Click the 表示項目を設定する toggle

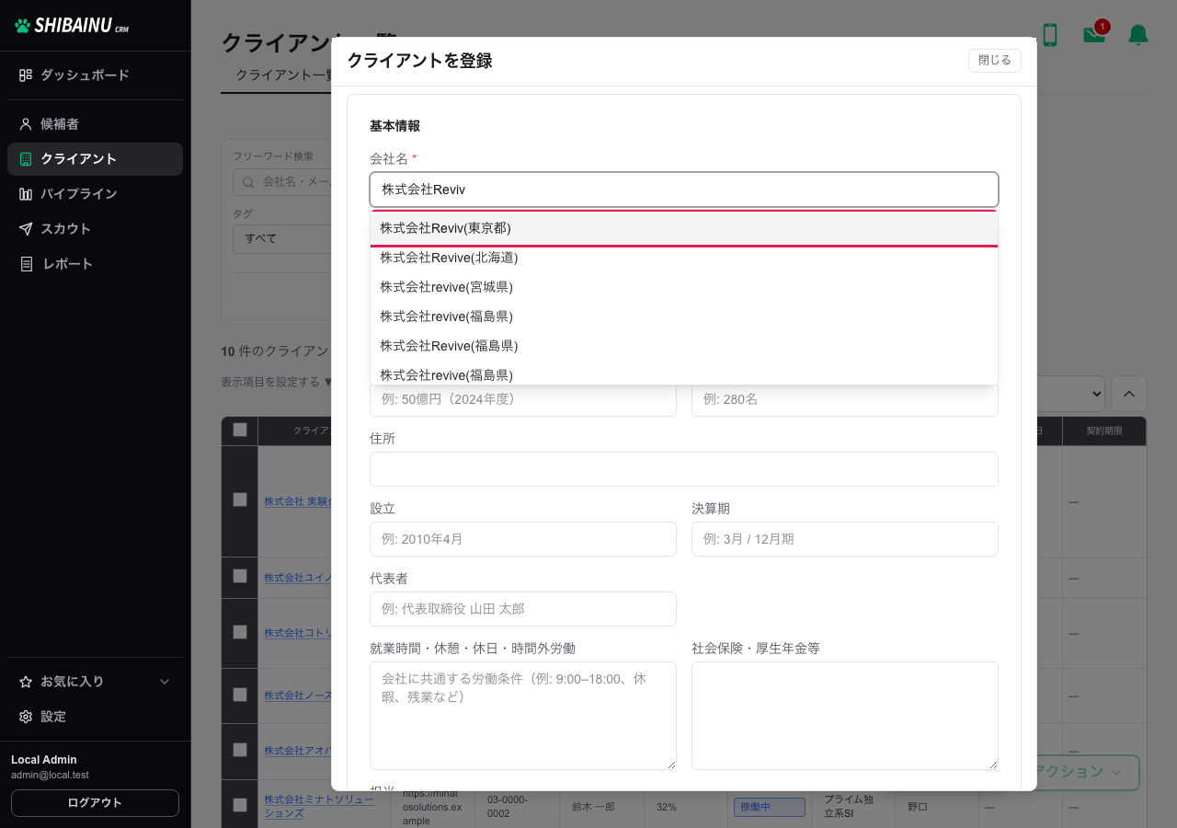(276, 382)
